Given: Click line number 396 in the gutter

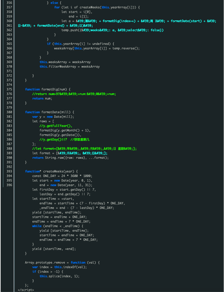Looking at the screenshot, I should [9, 185].
